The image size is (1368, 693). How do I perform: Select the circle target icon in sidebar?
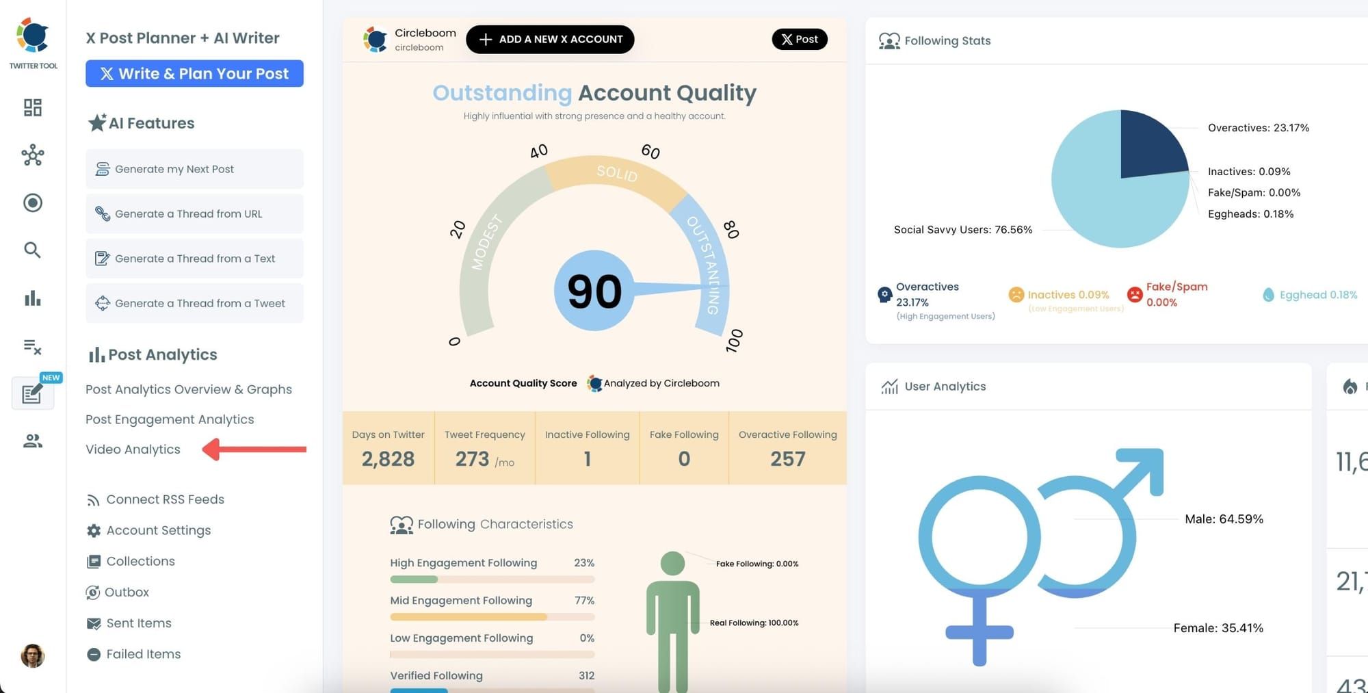pyautogui.click(x=33, y=202)
